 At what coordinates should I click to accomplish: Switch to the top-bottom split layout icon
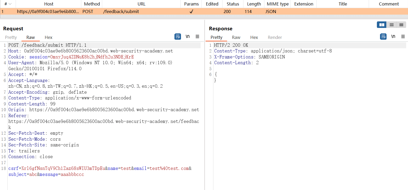[392, 25]
